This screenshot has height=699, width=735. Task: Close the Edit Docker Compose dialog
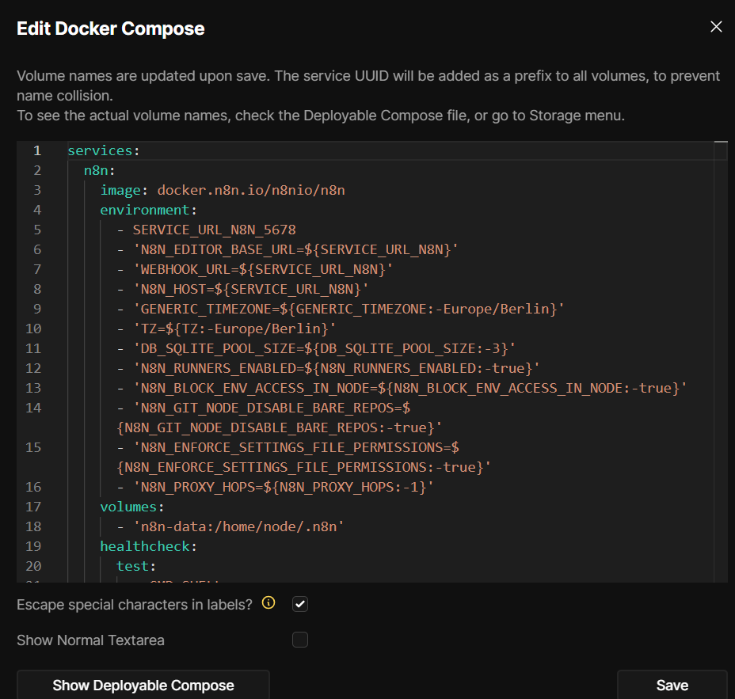pyautogui.click(x=716, y=27)
